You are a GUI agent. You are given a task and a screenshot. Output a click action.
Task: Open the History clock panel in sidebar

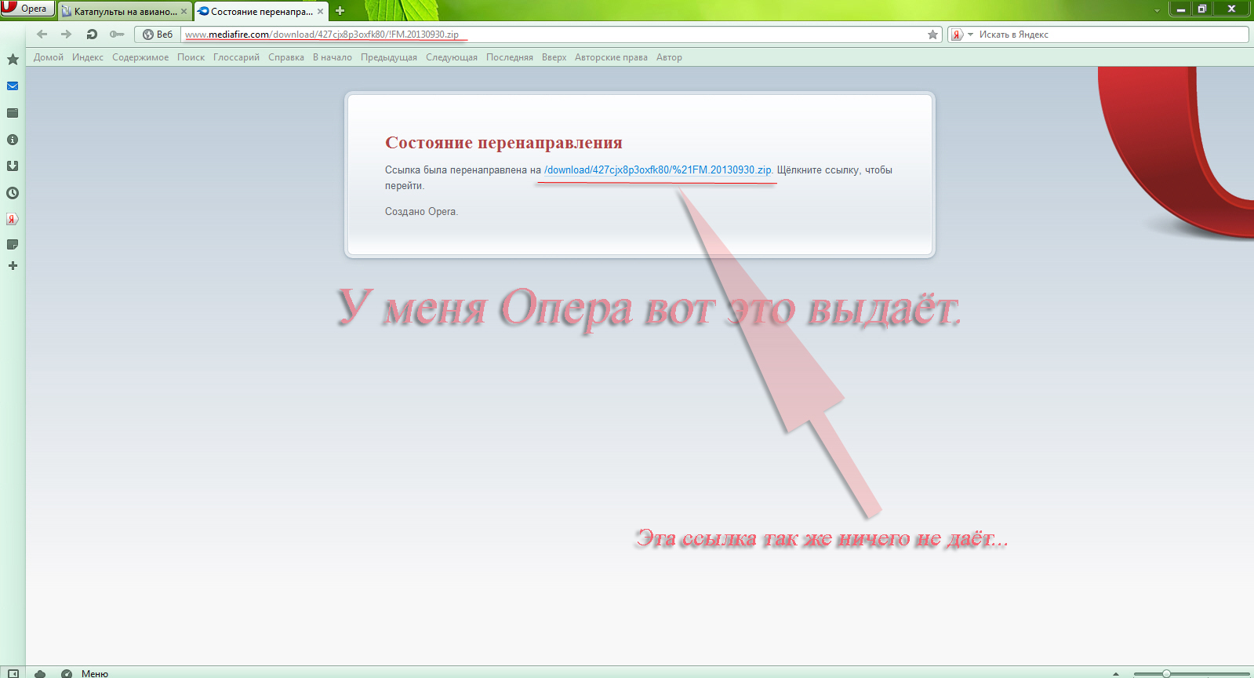pyautogui.click(x=13, y=193)
